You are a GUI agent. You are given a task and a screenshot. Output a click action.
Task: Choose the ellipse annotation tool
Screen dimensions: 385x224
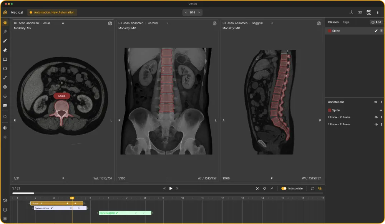(5, 68)
